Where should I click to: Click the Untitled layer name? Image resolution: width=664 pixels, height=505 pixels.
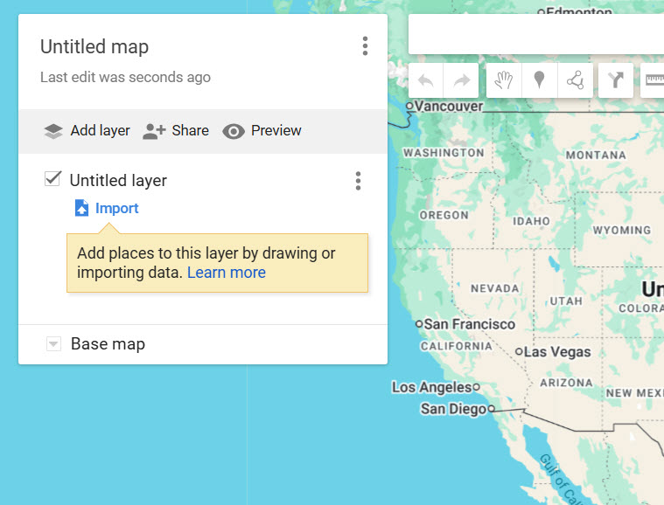click(x=118, y=181)
